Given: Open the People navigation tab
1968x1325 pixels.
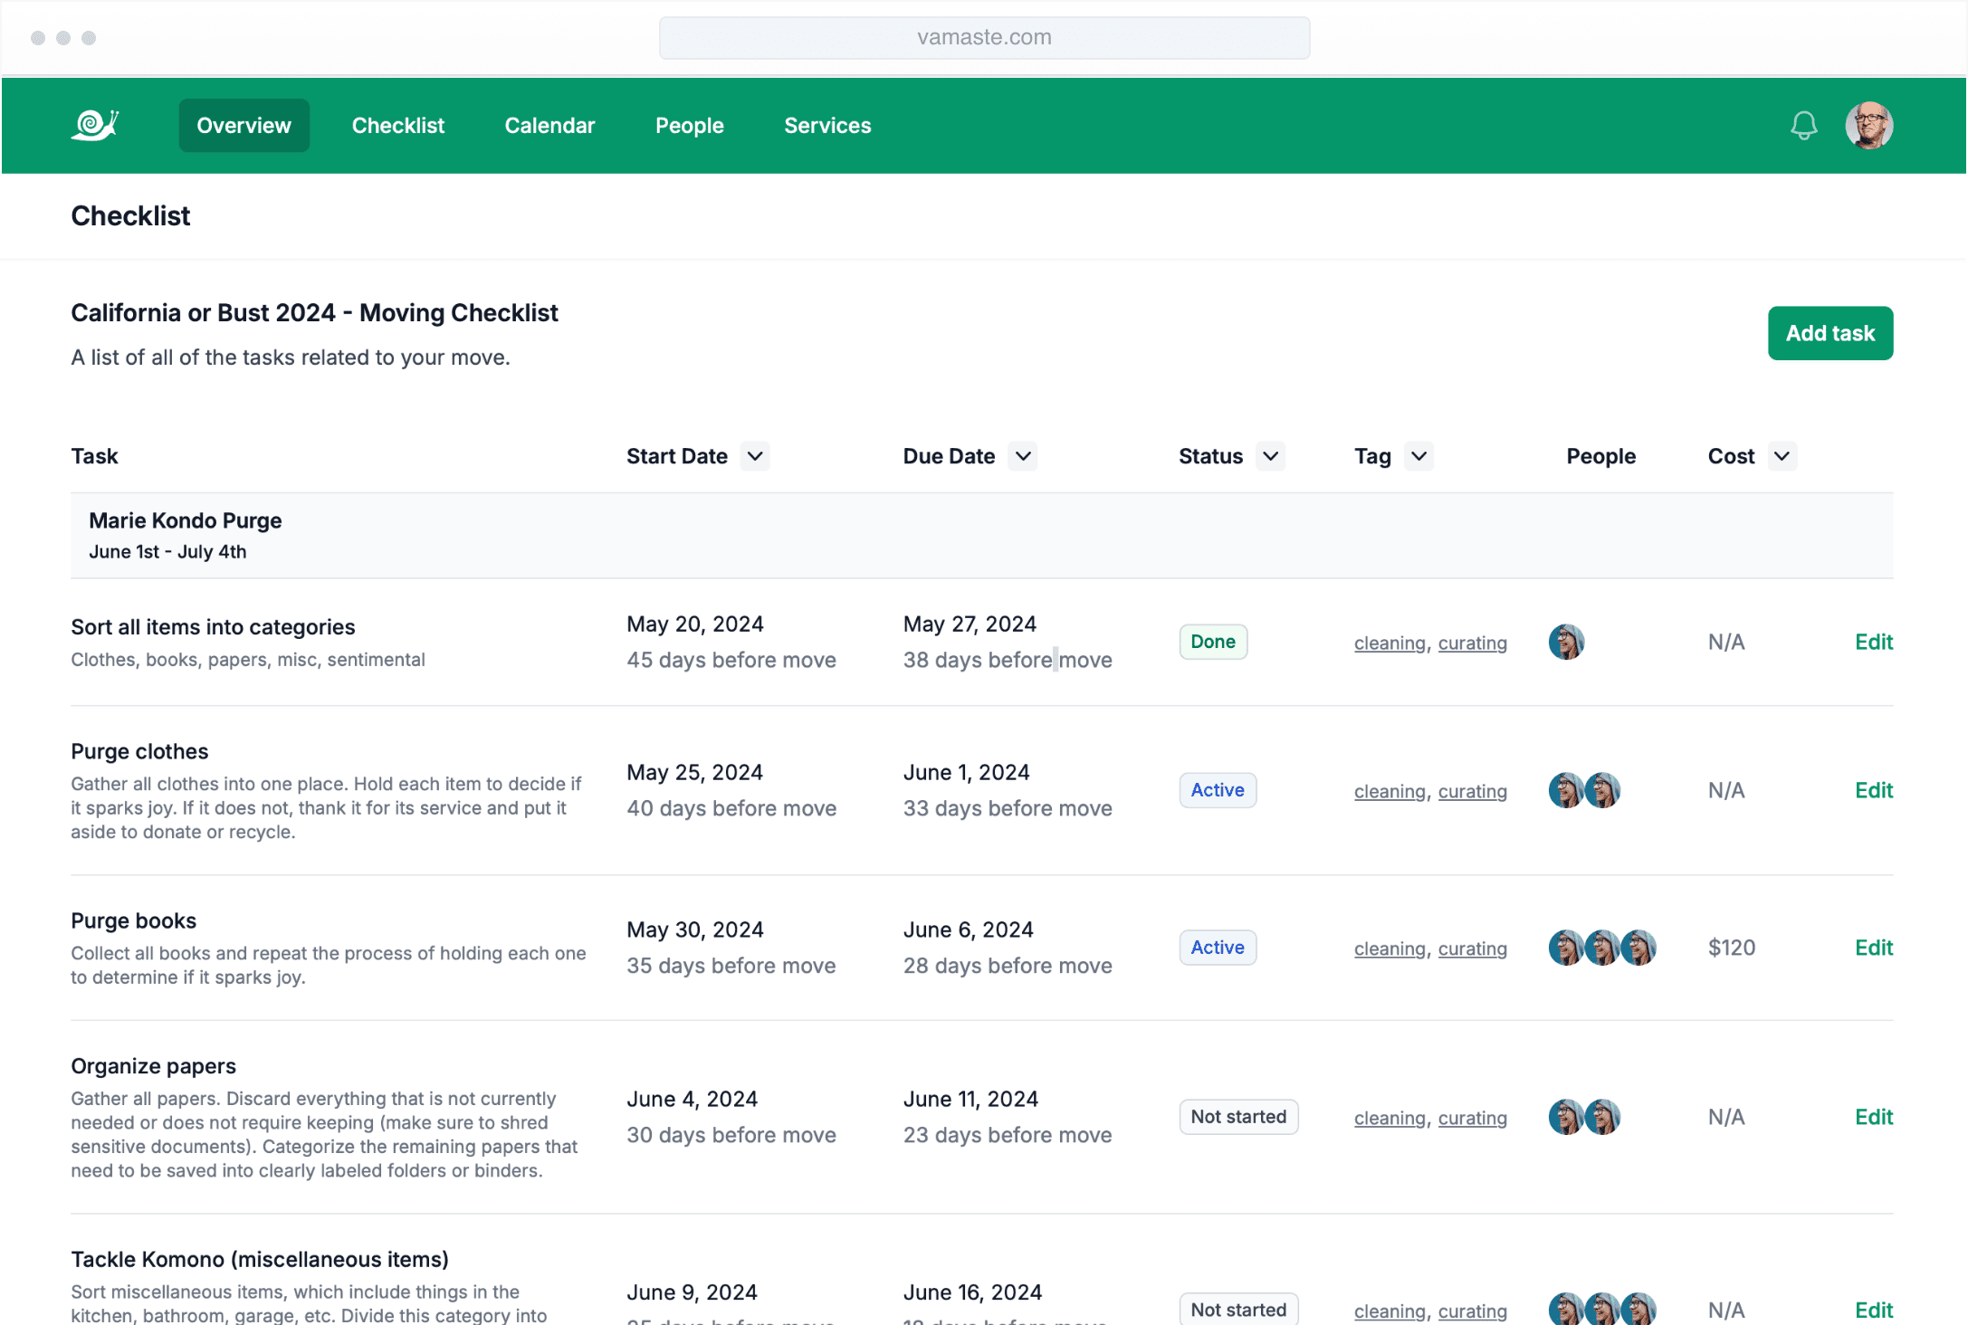Looking at the screenshot, I should point(689,126).
